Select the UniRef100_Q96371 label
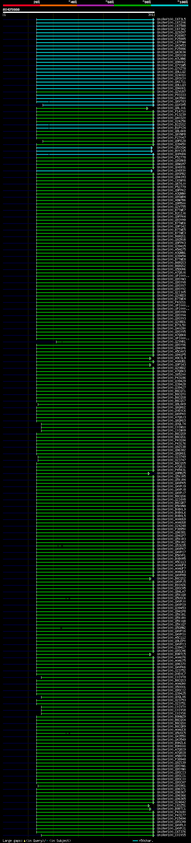This screenshot has width=191, height=843. [x=171, y=789]
